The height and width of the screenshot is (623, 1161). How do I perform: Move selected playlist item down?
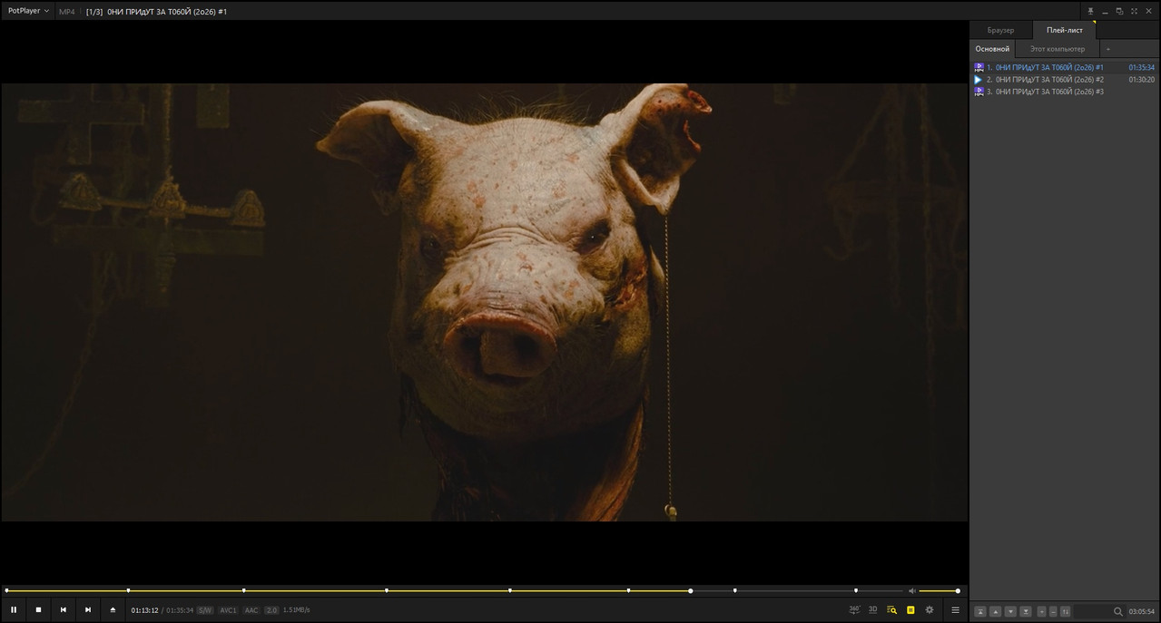1010,611
